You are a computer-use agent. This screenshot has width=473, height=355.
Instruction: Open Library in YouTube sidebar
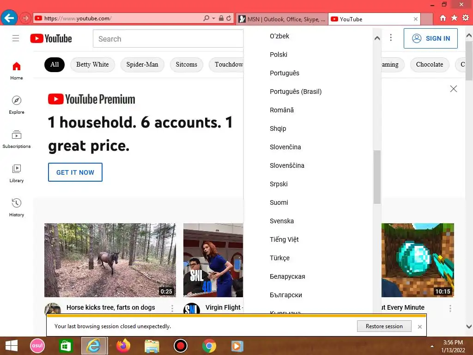click(x=17, y=174)
